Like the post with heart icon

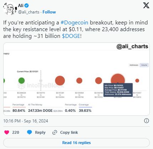coord(7,132)
